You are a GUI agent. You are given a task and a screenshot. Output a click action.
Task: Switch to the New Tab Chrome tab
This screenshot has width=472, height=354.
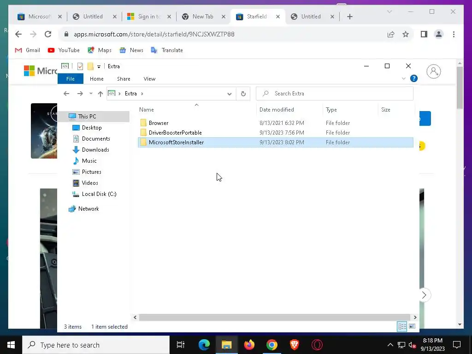pos(203,17)
